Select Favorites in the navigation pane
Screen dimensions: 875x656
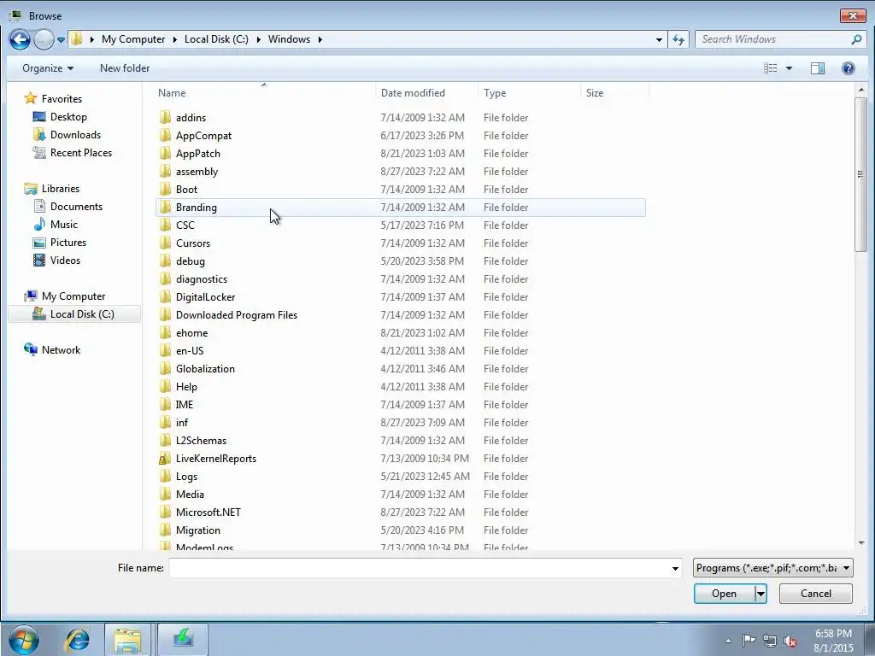point(62,99)
